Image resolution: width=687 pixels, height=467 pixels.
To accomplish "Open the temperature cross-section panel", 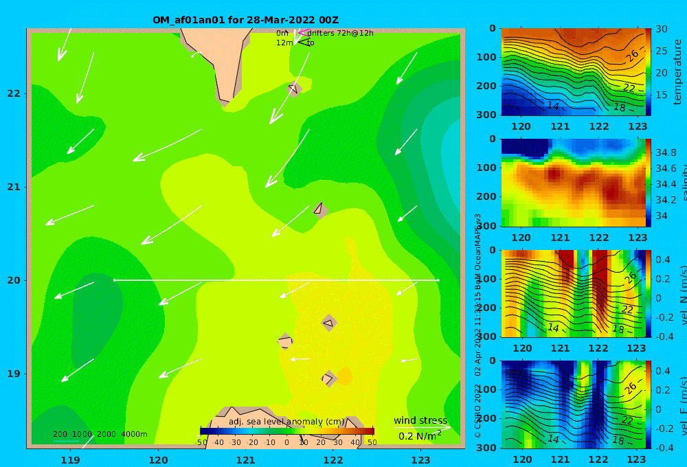I will click(x=573, y=72).
